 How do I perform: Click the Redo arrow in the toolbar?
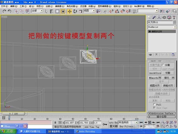click(10, 11)
